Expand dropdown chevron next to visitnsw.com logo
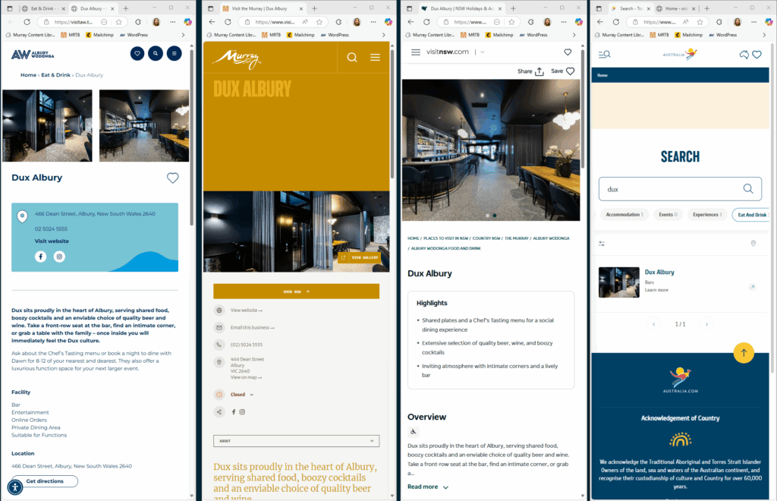 [482, 52]
